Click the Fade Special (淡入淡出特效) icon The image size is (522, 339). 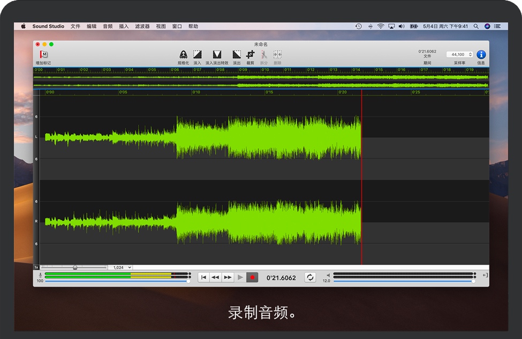pyautogui.click(x=217, y=55)
